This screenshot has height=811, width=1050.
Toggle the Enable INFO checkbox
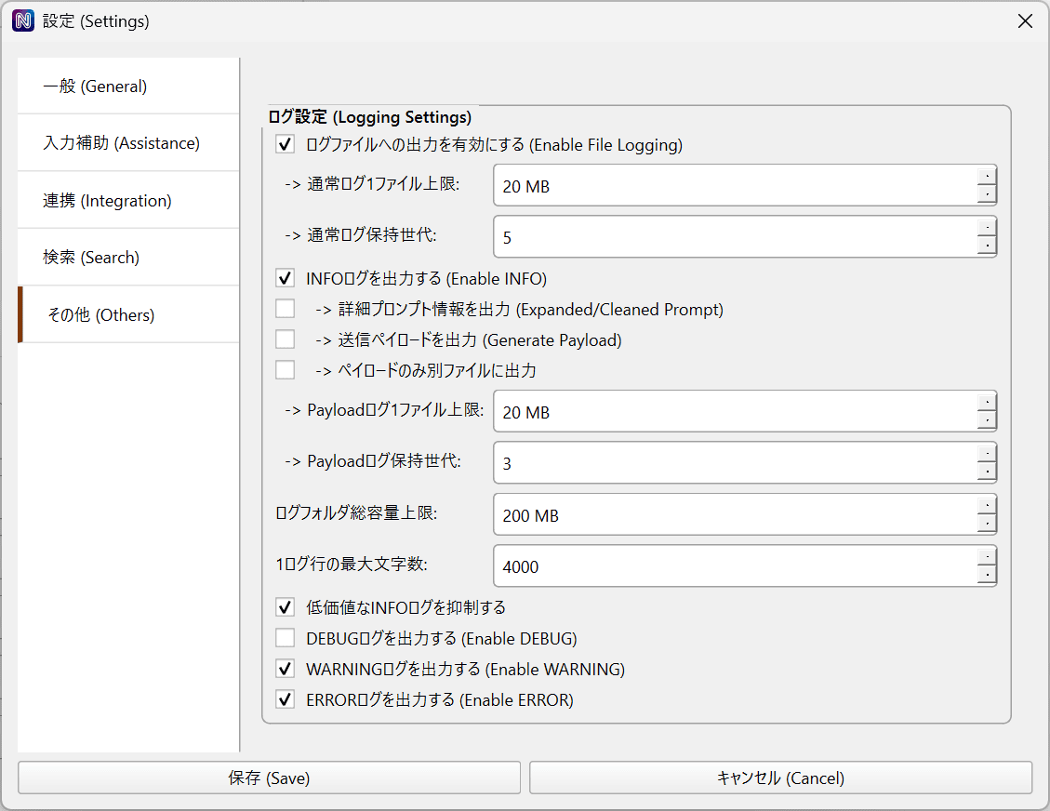(x=286, y=278)
